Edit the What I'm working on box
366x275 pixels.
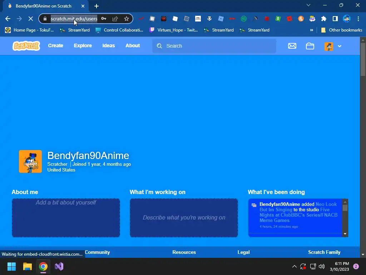[x=184, y=218]
